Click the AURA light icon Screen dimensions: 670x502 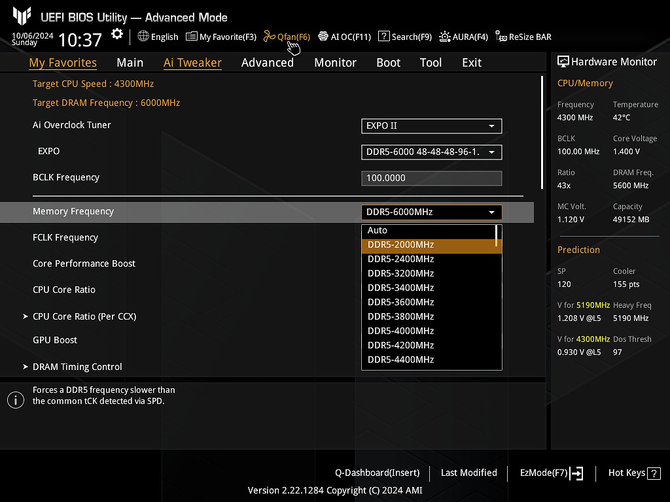(x=444, y=37)
